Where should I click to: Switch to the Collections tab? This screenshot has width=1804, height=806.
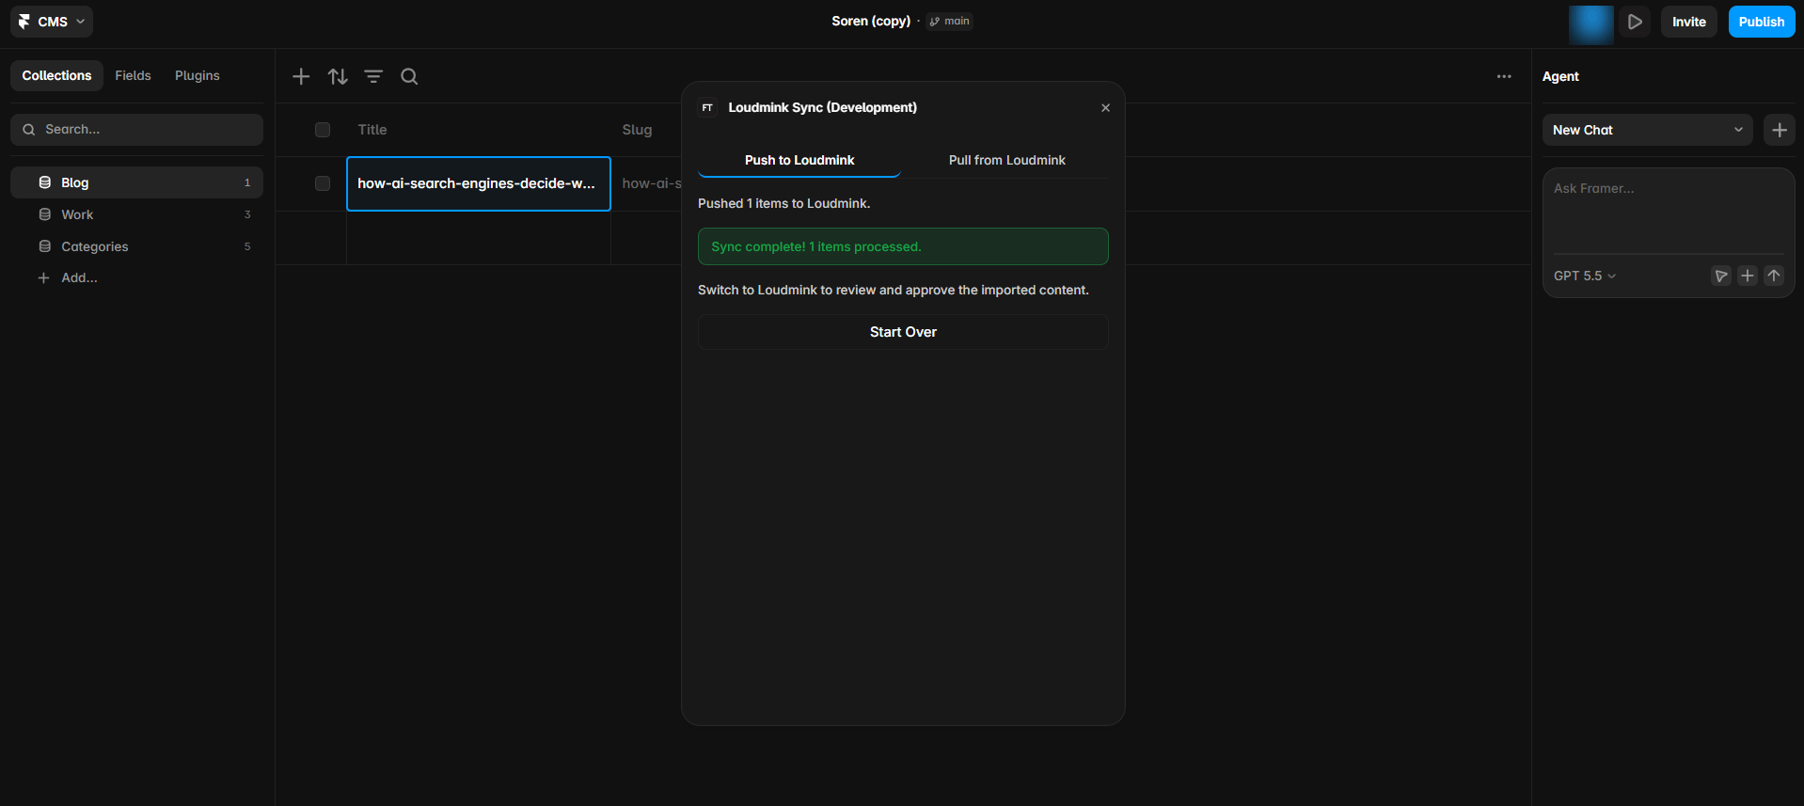click(x=56, y=75)
